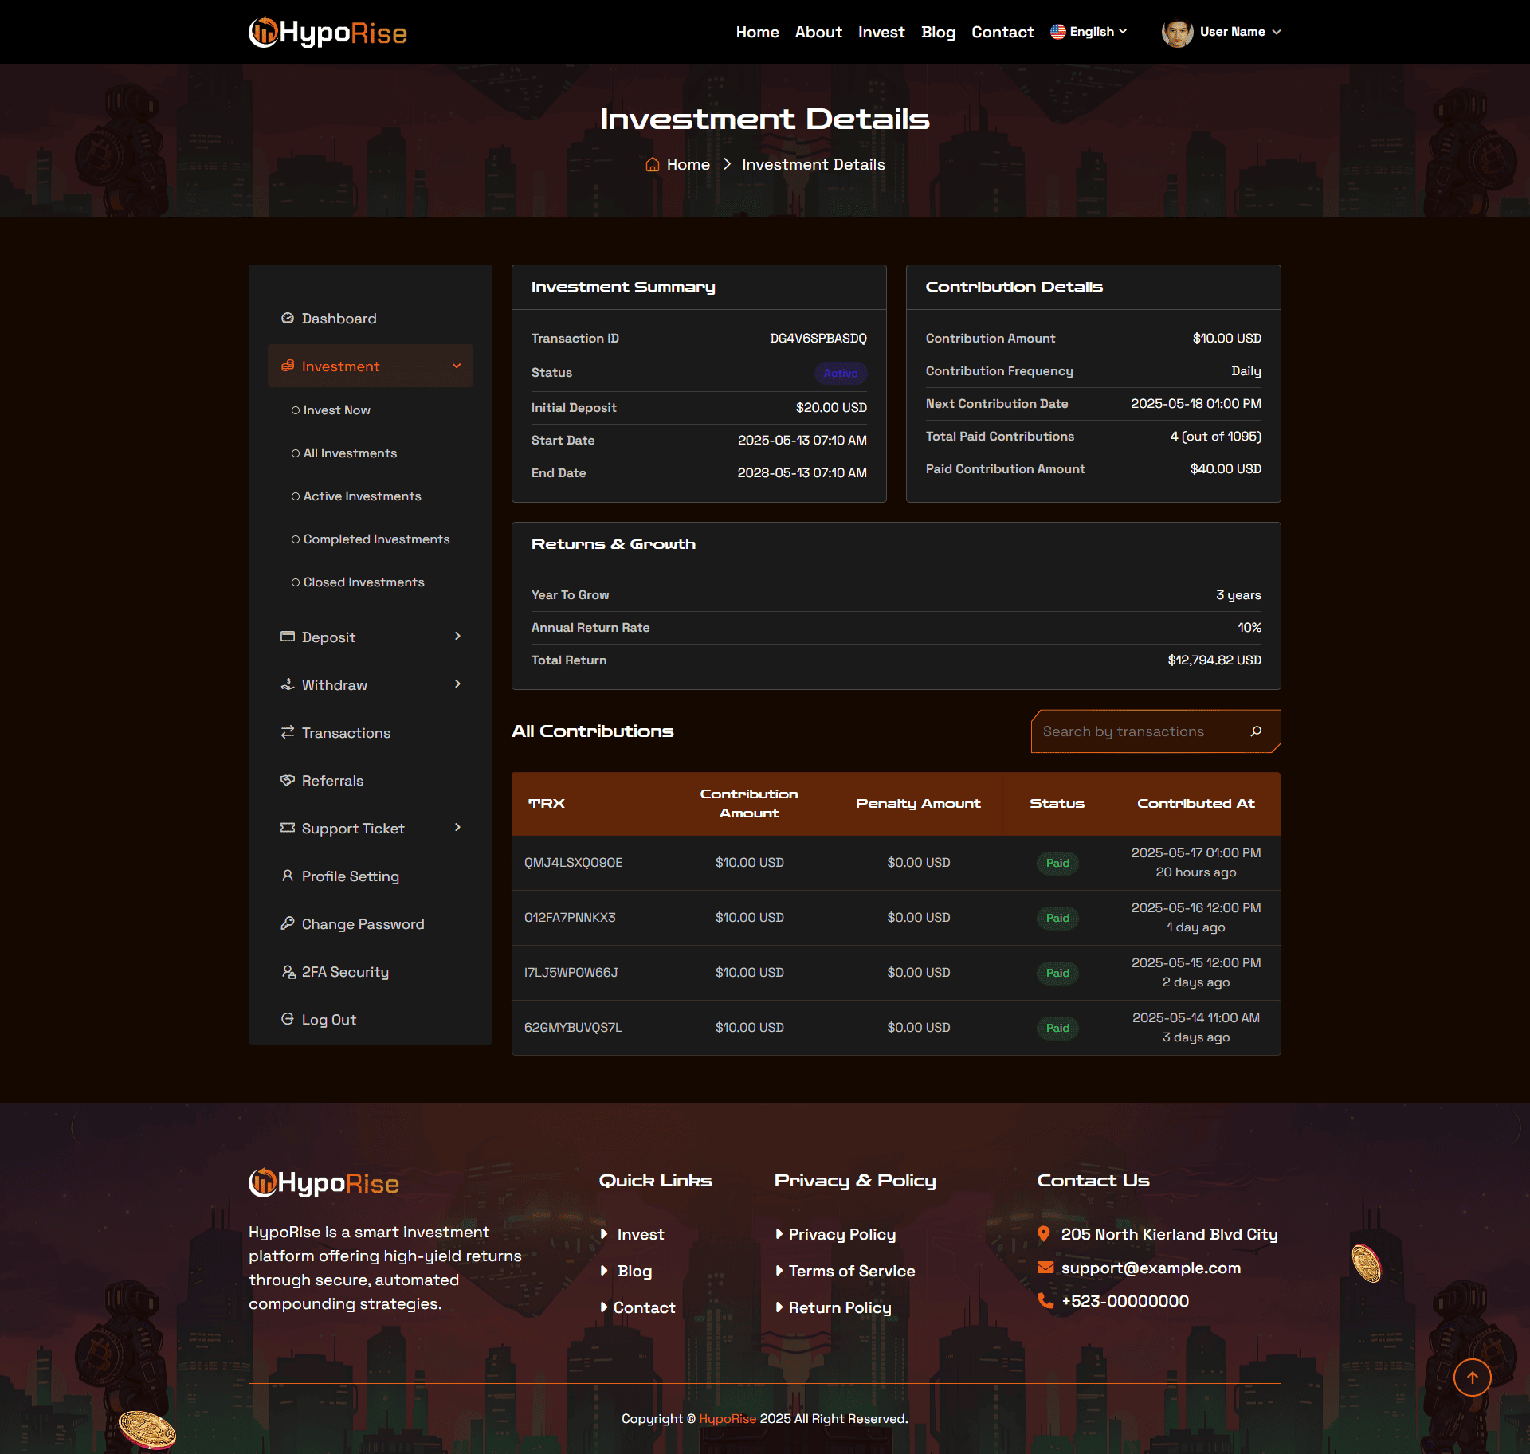The height and width of the screenshot is (1454, 1530).
Task: Open the footer Terms of Service link
Action: (x=852, y=1271)
